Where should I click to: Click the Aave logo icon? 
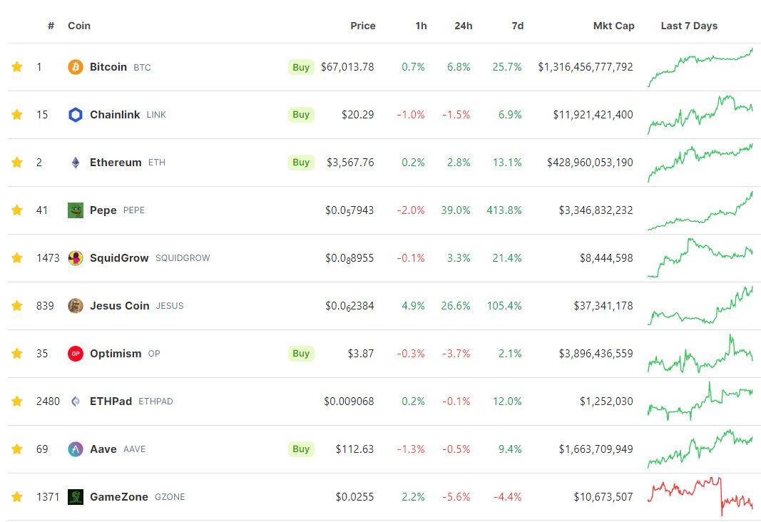75,449
